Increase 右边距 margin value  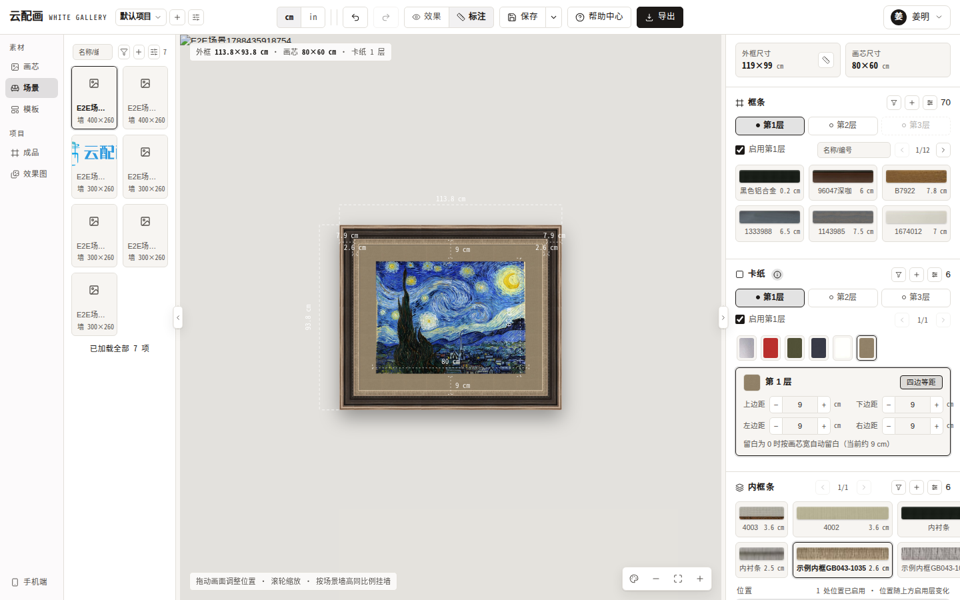[937, 426]
